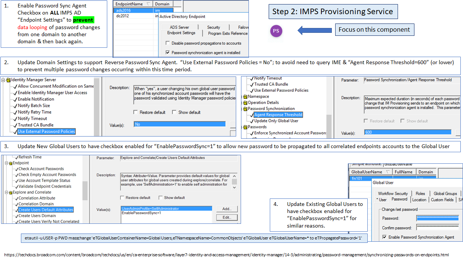Toggle Enable Password Synchronization Agent checkbox
The width and height of the screenshot is (463, 260).
[385, 237]
